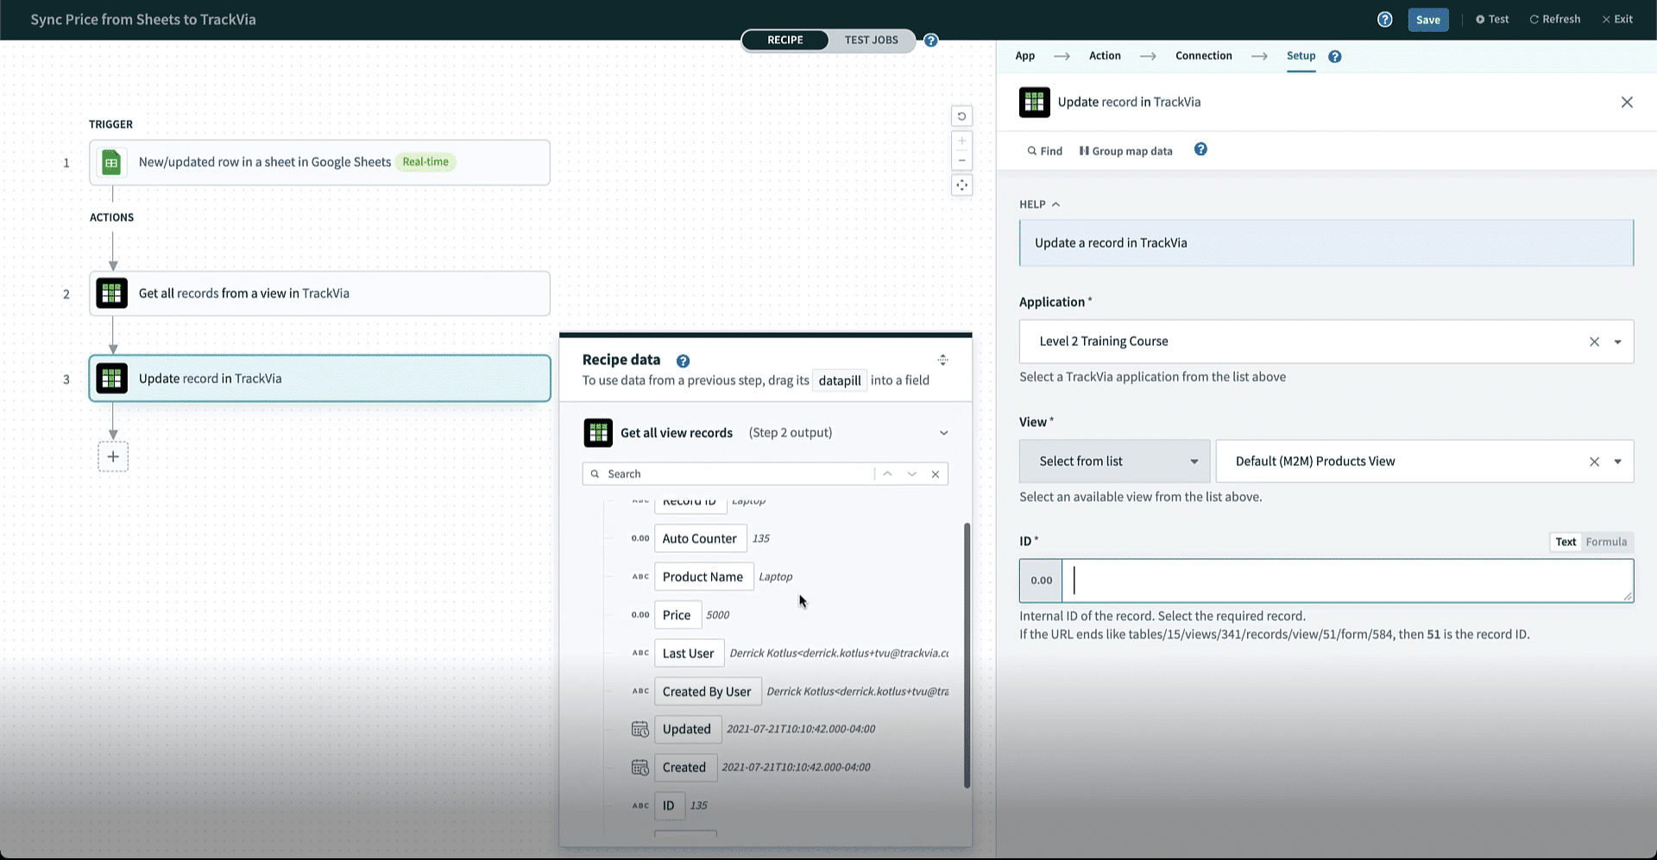Open help beside TEST JOBS toggle

point(930,40)
